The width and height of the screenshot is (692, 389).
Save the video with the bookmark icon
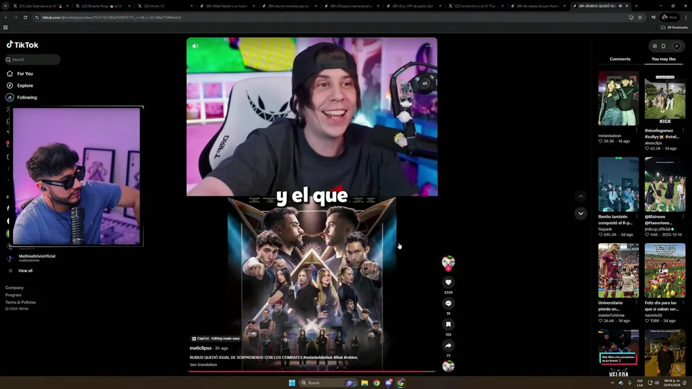(448, 324)
